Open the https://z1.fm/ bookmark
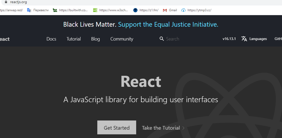The width and height of the screenshot is (282, 138). point(149,10)
